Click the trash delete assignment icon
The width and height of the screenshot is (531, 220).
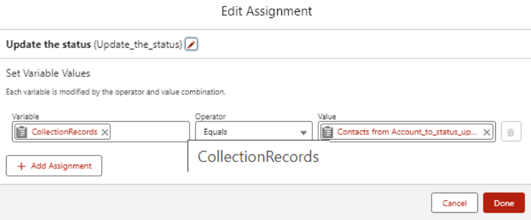(511, 132)
